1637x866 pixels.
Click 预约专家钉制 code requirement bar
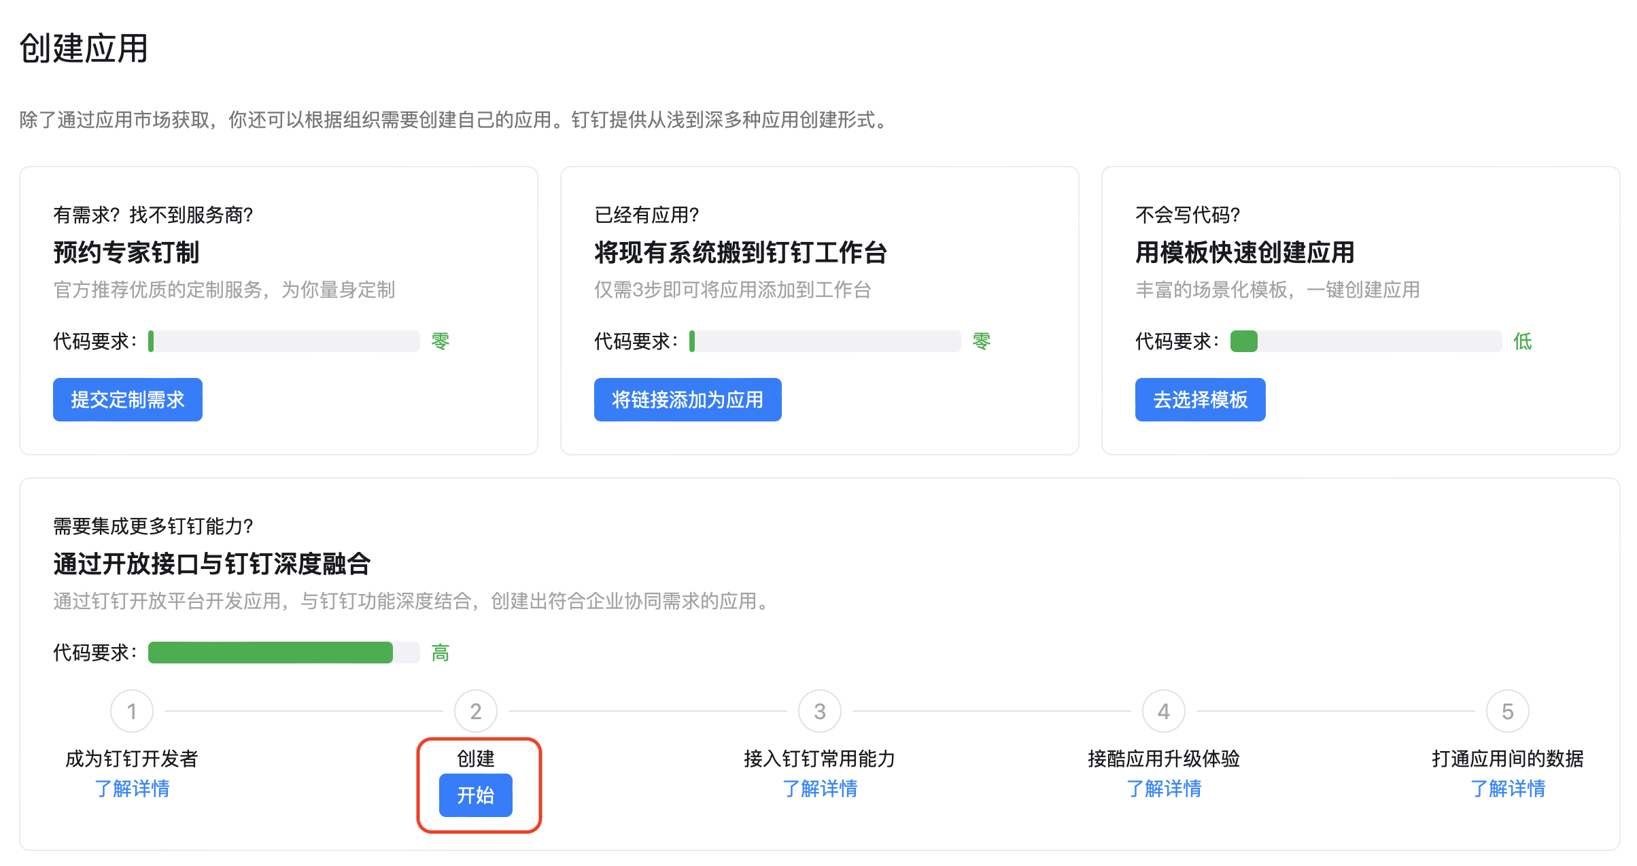click(283, 341)
